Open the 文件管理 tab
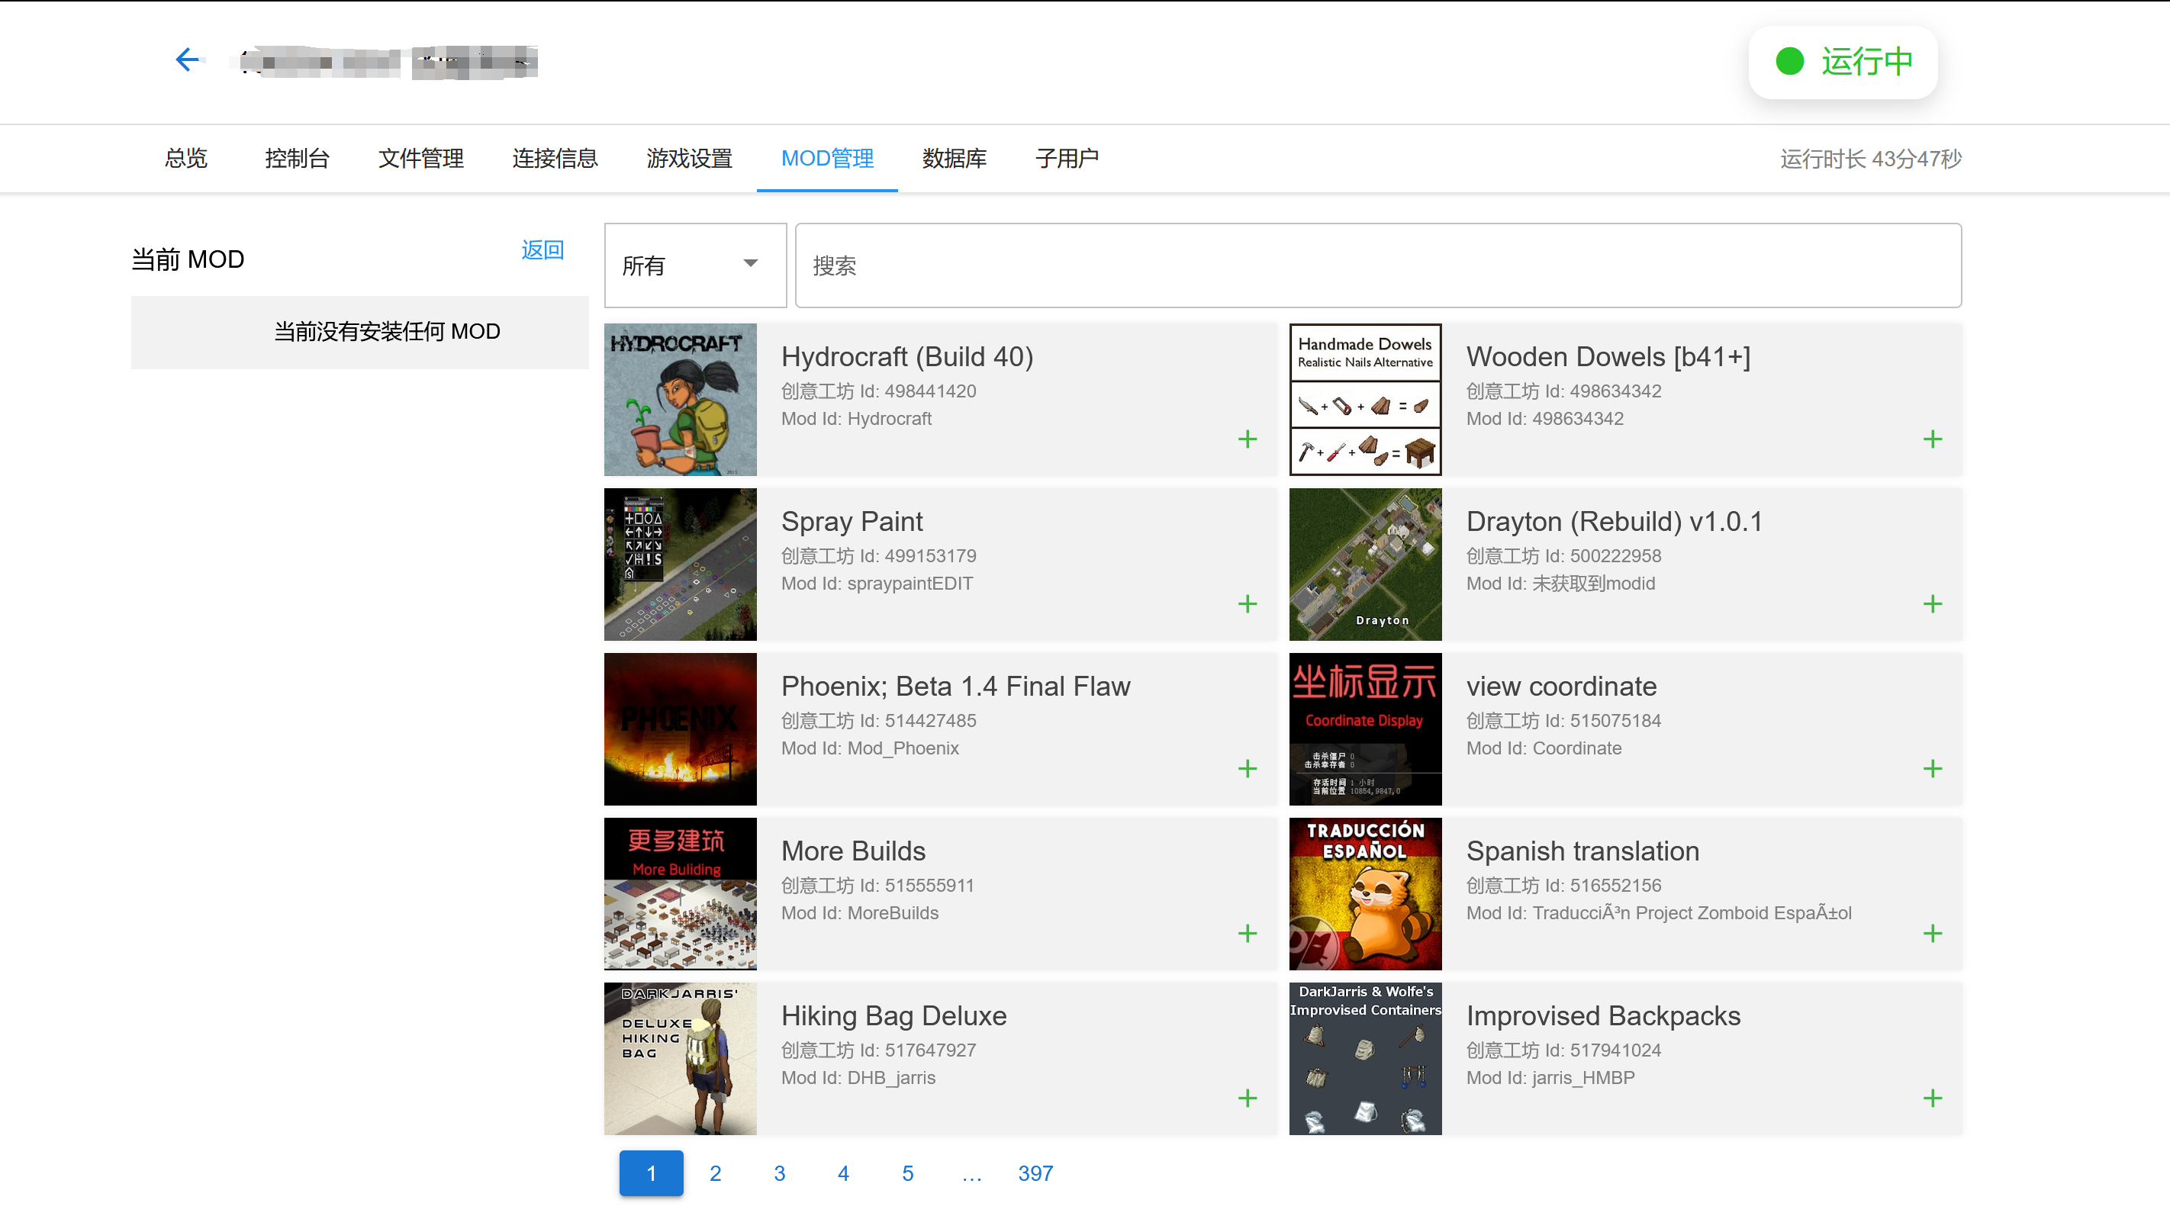Screen dimensions: 2170x1232 [x=420, y=158]
